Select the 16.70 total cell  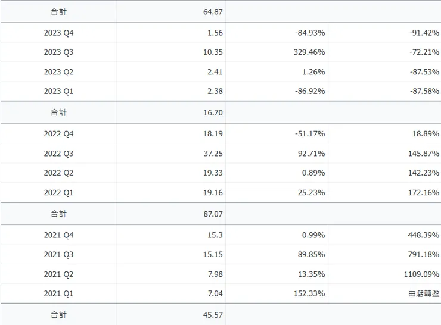click(213, 112)
